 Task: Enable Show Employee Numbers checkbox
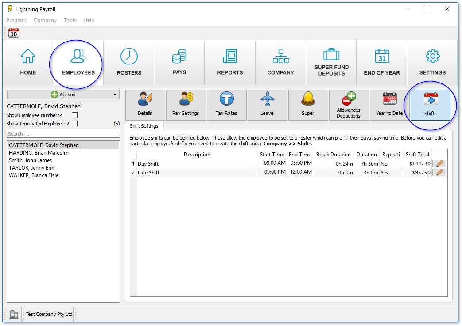click(x=74, y=115)
